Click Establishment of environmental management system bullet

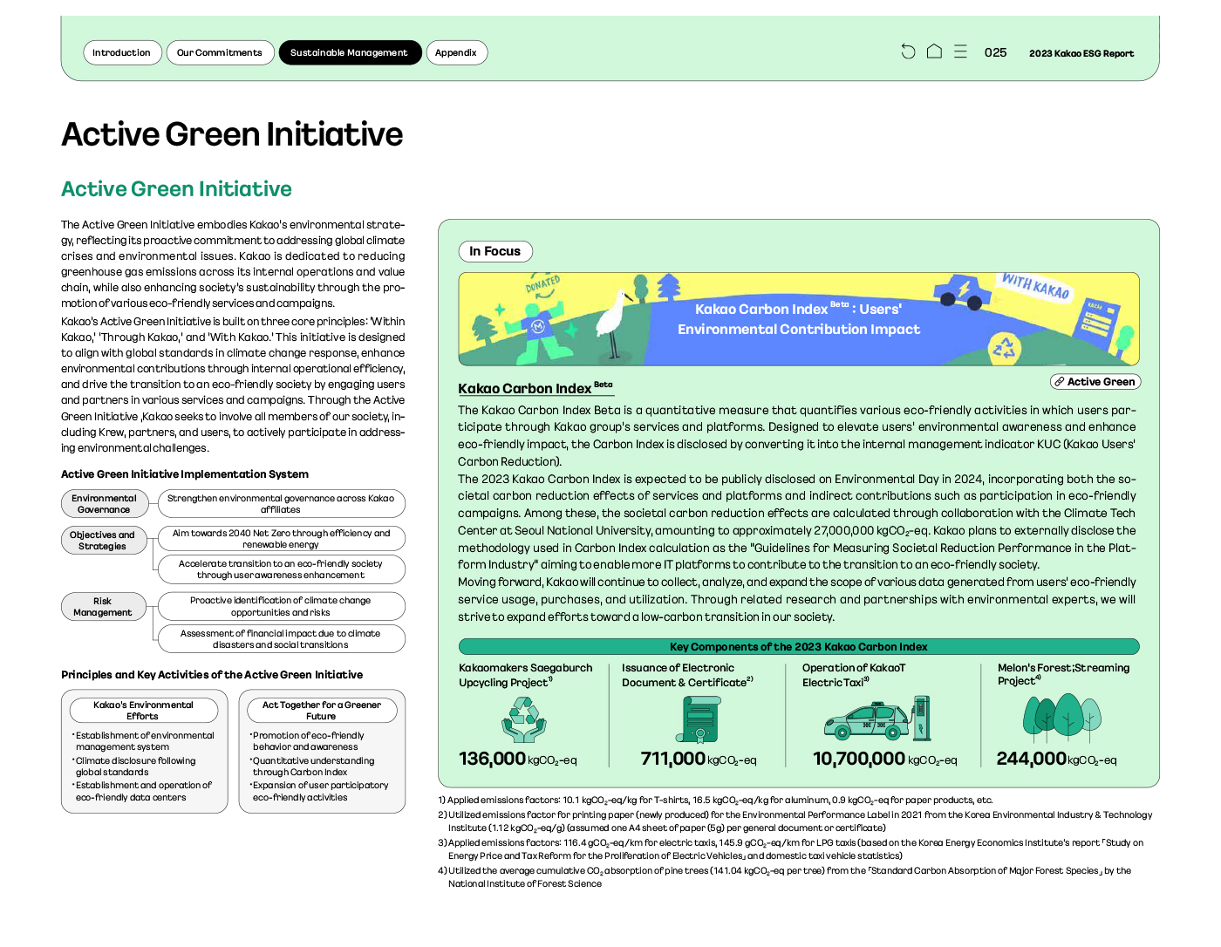144,741
